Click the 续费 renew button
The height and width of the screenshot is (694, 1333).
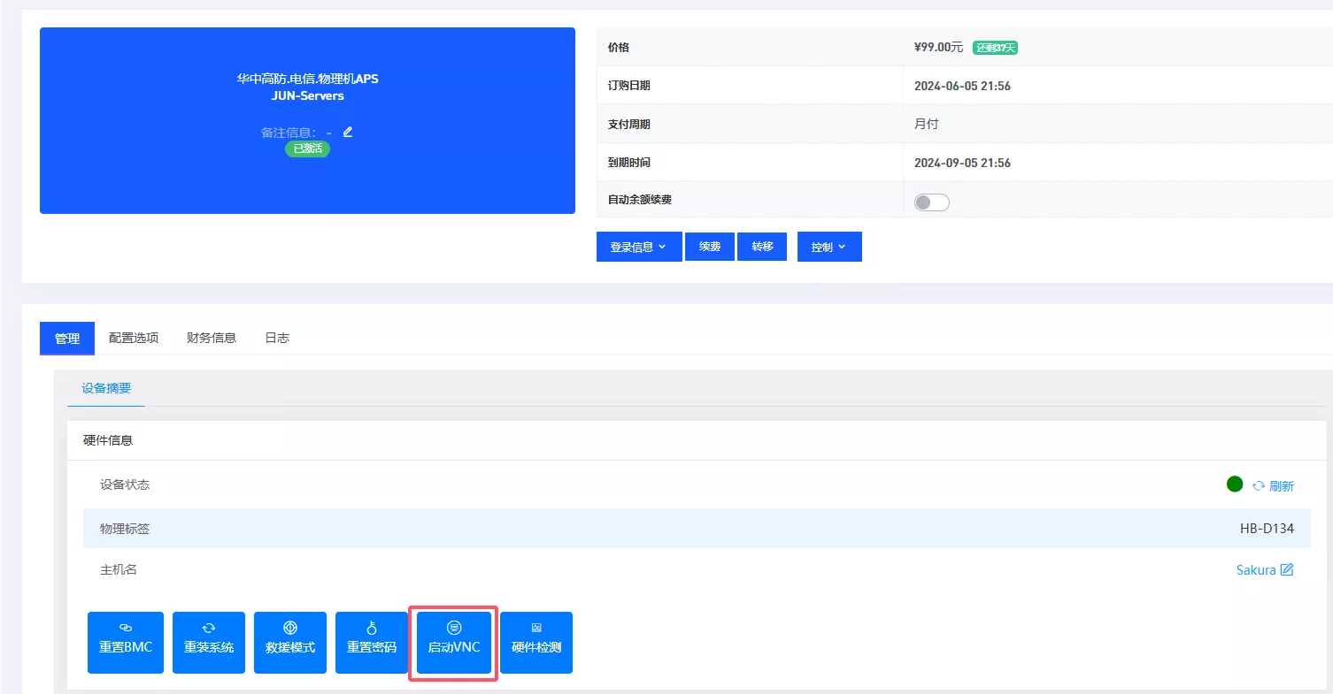[x=710, y=247]
